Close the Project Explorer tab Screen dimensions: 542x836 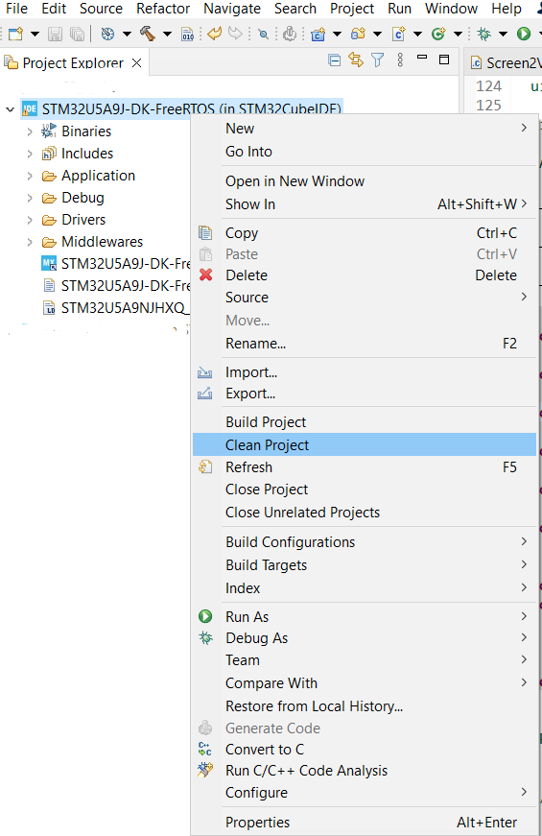coord(137,63)
